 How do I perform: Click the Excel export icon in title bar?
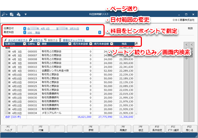coord(12,14)
